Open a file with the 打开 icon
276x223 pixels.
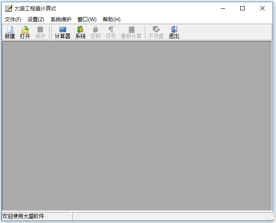tap(25, 33)
